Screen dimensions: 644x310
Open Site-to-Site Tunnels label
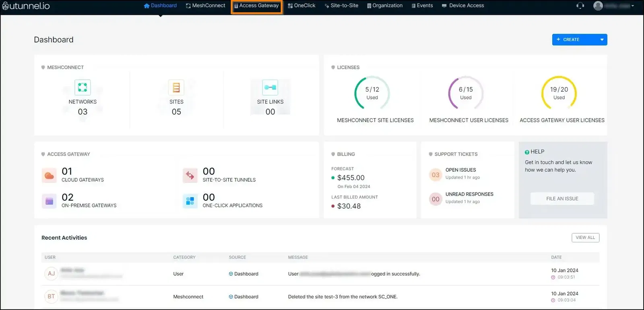click(x=229, y=180)
